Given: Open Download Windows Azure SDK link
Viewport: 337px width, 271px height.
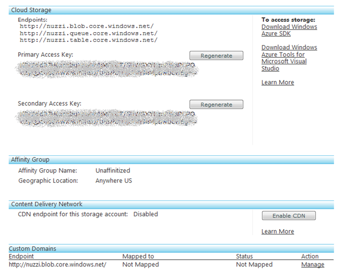Looking at the screenshot, I should click(289, 30).
